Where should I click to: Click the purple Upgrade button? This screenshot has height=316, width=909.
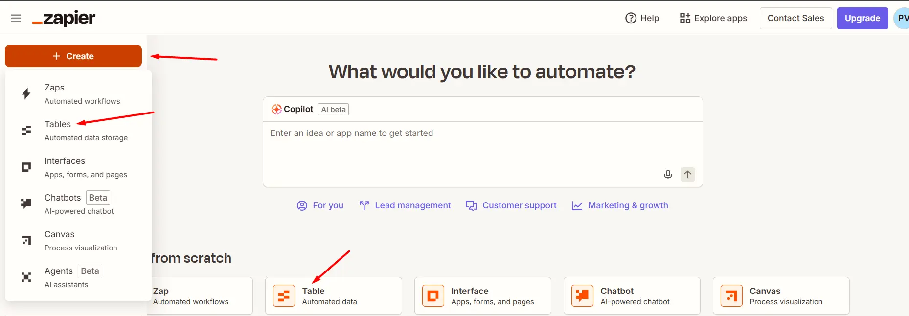(x=863, y=18)
